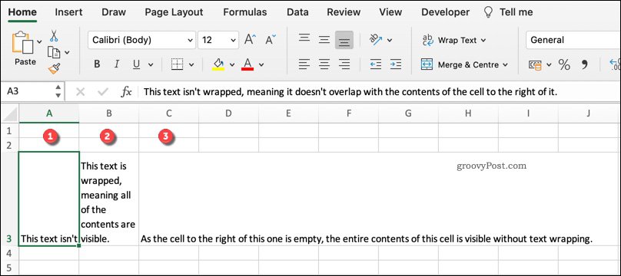Cancel entry with the X icon

tap(81, 92)
